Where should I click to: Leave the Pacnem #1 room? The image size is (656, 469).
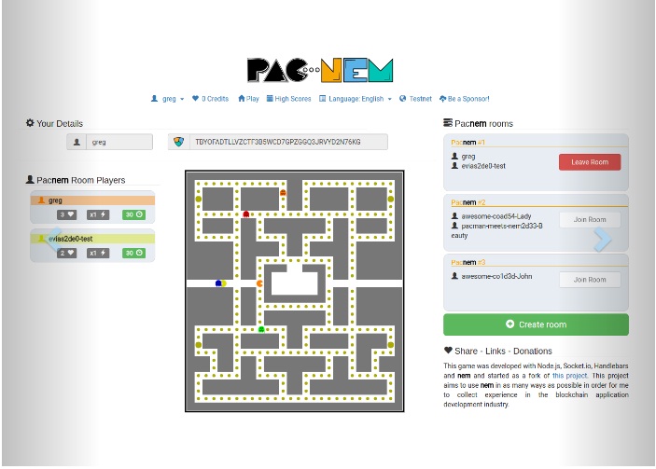pos(590,162)
